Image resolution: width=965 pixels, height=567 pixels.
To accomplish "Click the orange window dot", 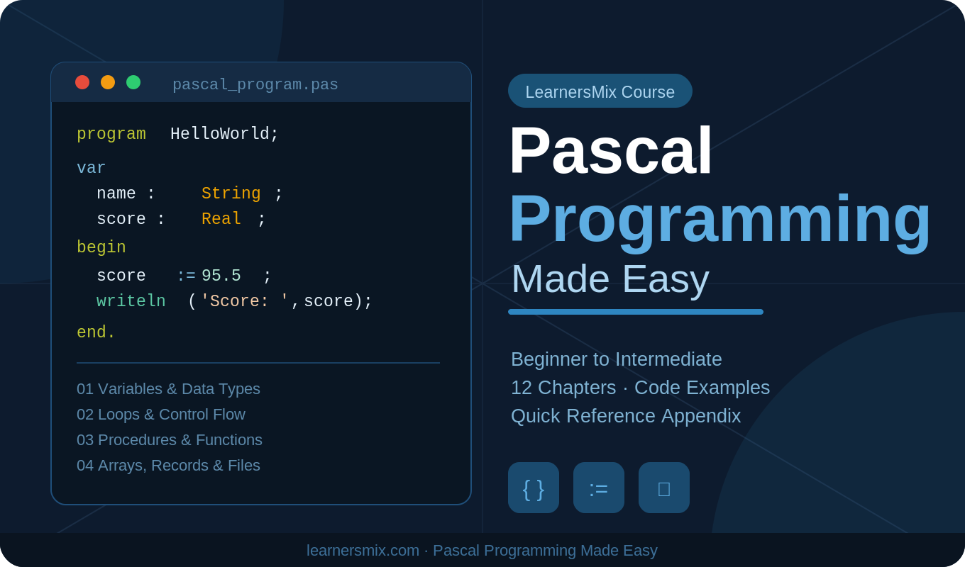I will 108,82.
